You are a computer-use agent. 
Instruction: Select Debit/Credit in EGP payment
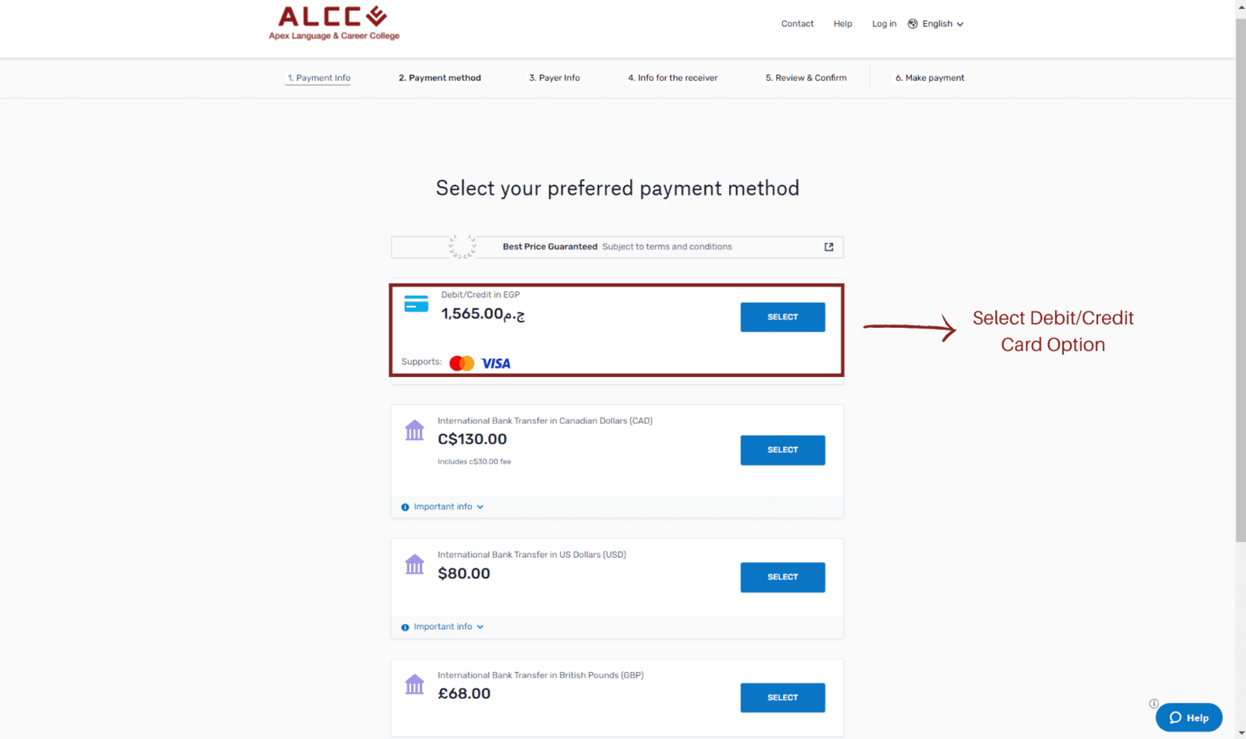(783, 317)
